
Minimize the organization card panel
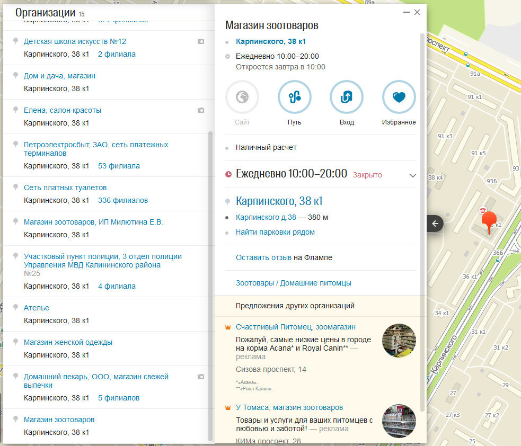pyautogui.click(x=406, y=12)
